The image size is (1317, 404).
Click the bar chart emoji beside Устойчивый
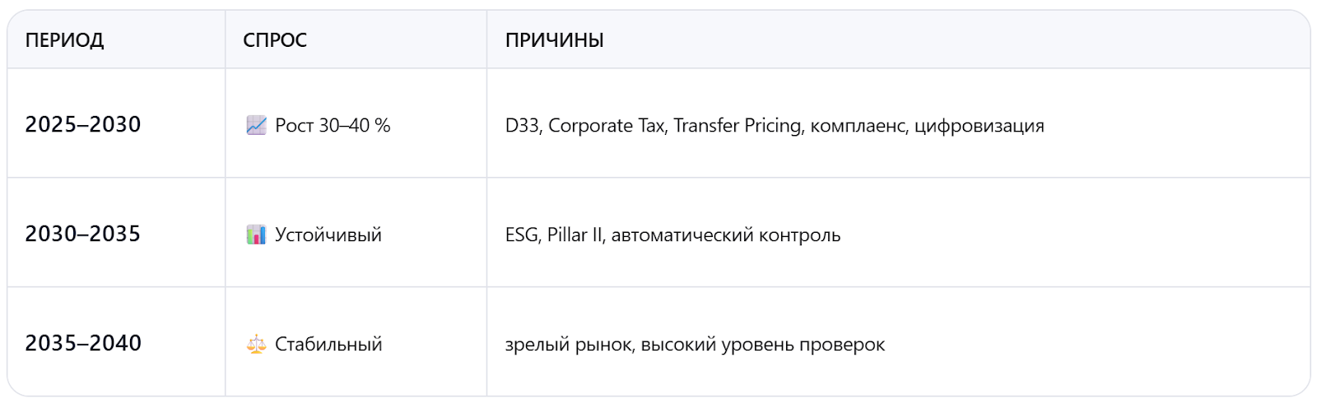pos(256,235)
